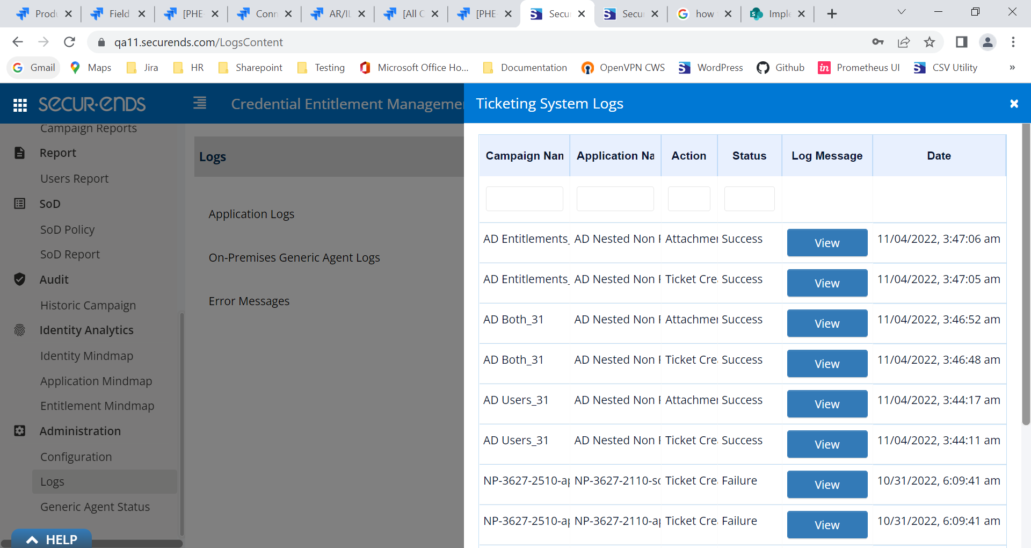The image size is (1031, 548).
Task: Open the SecurEnds waffle app grid icon
Action: (20, 104)
